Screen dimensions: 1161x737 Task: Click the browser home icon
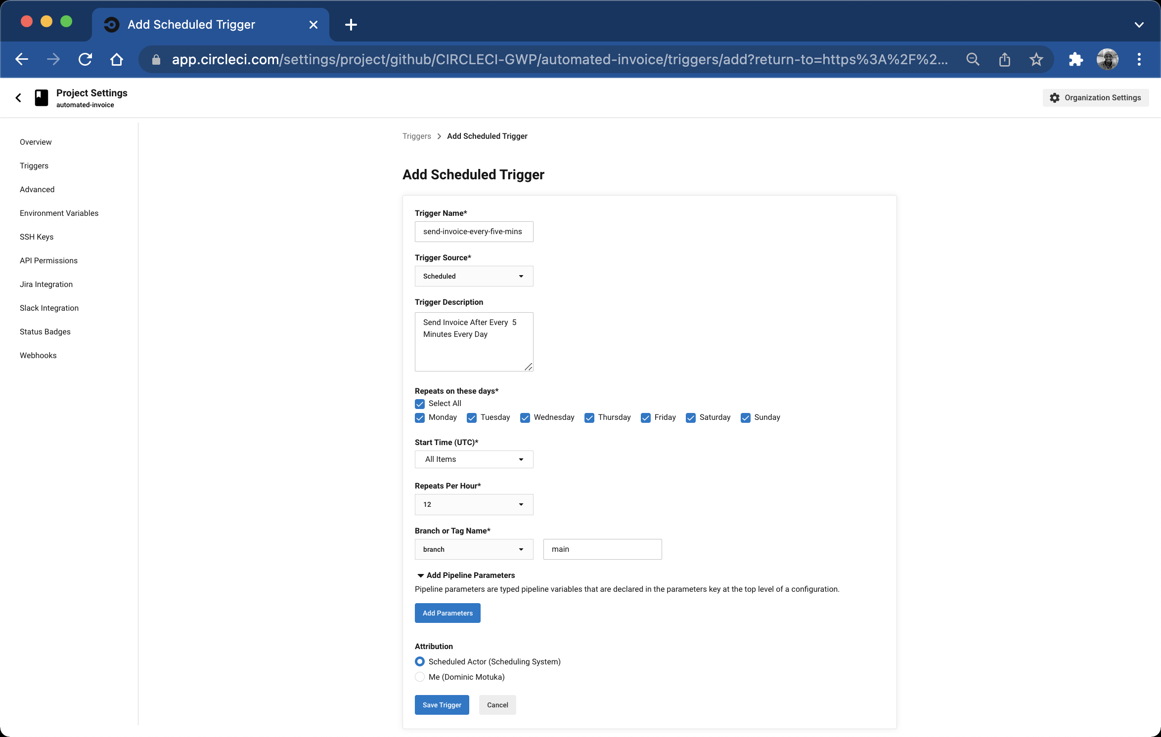coord(117,59)
